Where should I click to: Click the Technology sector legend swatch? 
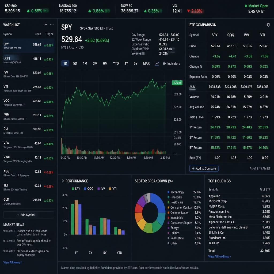click(x=169, y=192)
